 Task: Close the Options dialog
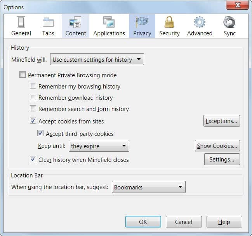coord(237,5)
